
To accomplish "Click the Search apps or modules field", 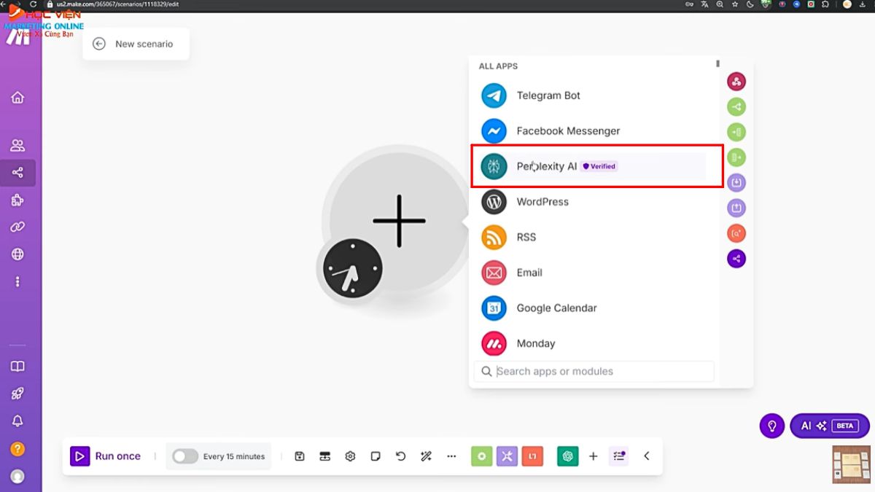I will (x=594, y=372).
